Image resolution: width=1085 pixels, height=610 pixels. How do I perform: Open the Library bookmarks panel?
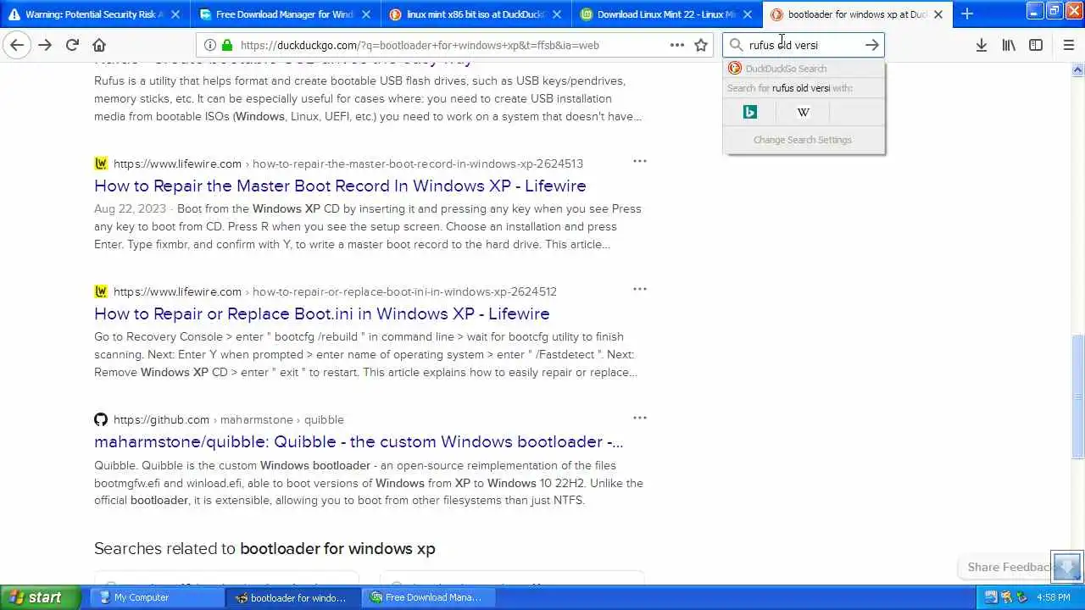coord(1009,45)
